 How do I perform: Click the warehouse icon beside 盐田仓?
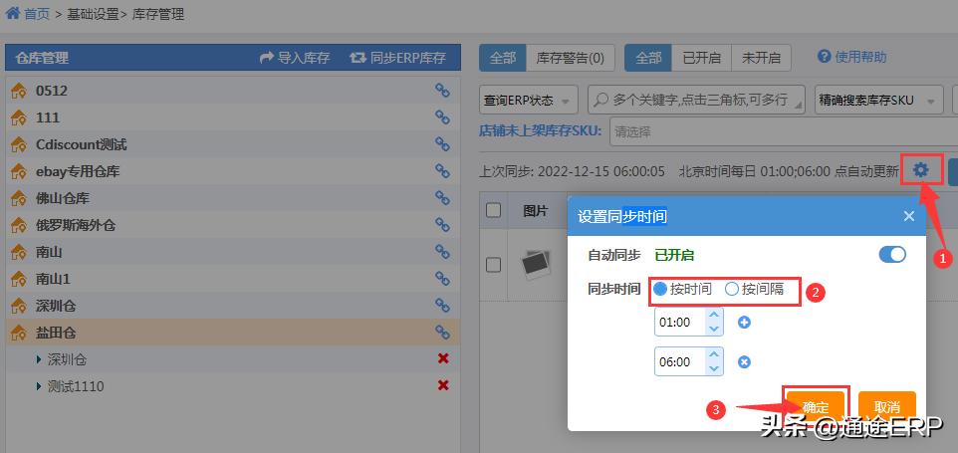click(19, 333)
